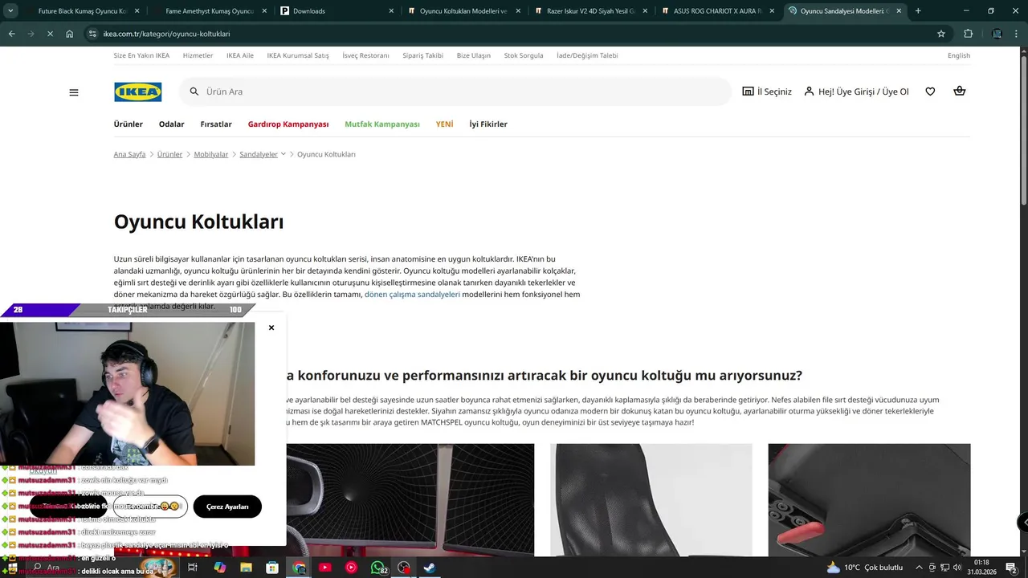Switch to the Future Black Kumaş Oyuncu tab
The height and width of the screenshot is (578, 1028).
(84, 11)
